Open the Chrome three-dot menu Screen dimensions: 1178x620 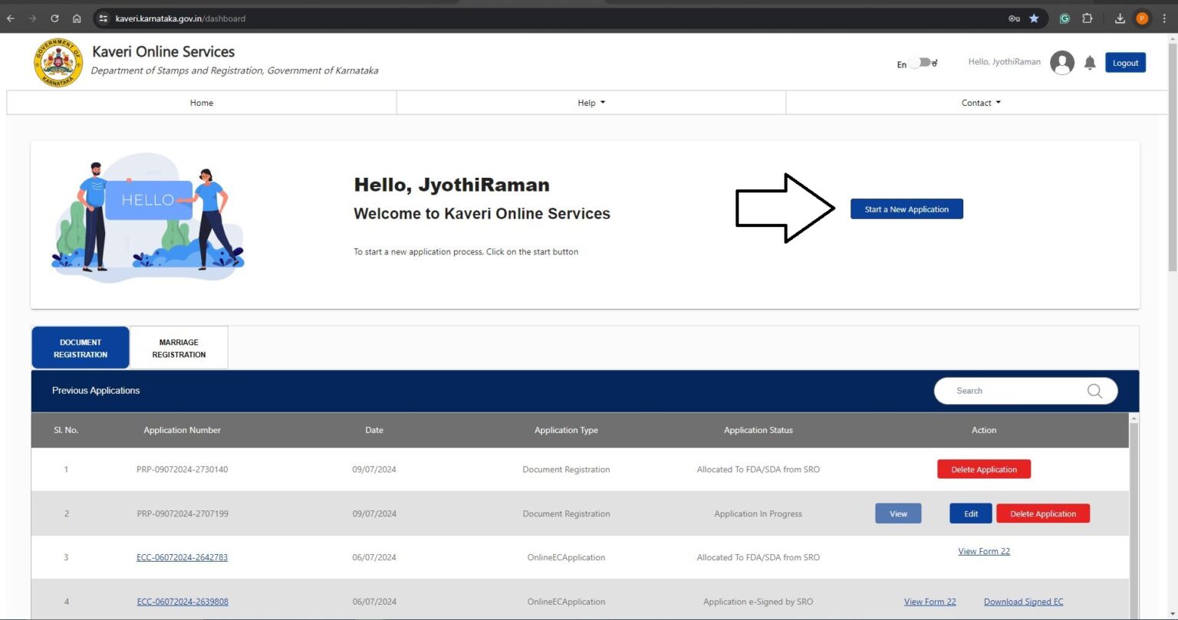tap(1164, 18)
